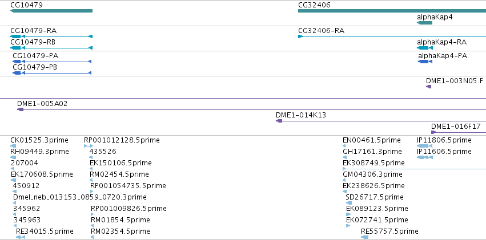Click the RP001012128.5prime EST glyph
This screenshot has height=240, width=486.
tap(89, 146)
